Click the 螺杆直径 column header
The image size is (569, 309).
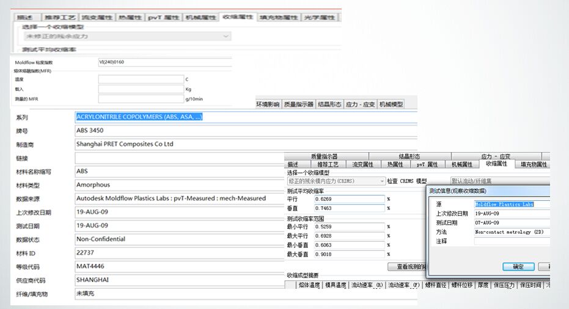click(x=435, y=285)
